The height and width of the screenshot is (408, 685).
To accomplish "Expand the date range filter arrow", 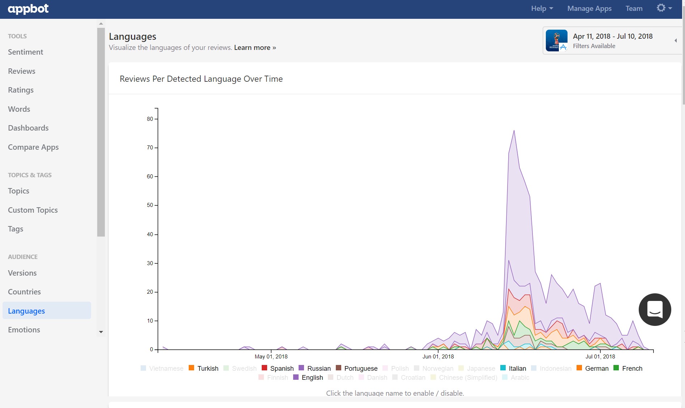I will click(676, 41).
